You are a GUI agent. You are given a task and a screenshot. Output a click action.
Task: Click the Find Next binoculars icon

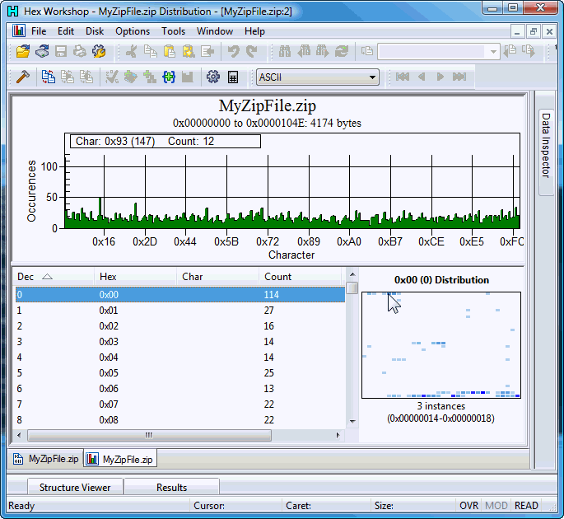point(323,51)
